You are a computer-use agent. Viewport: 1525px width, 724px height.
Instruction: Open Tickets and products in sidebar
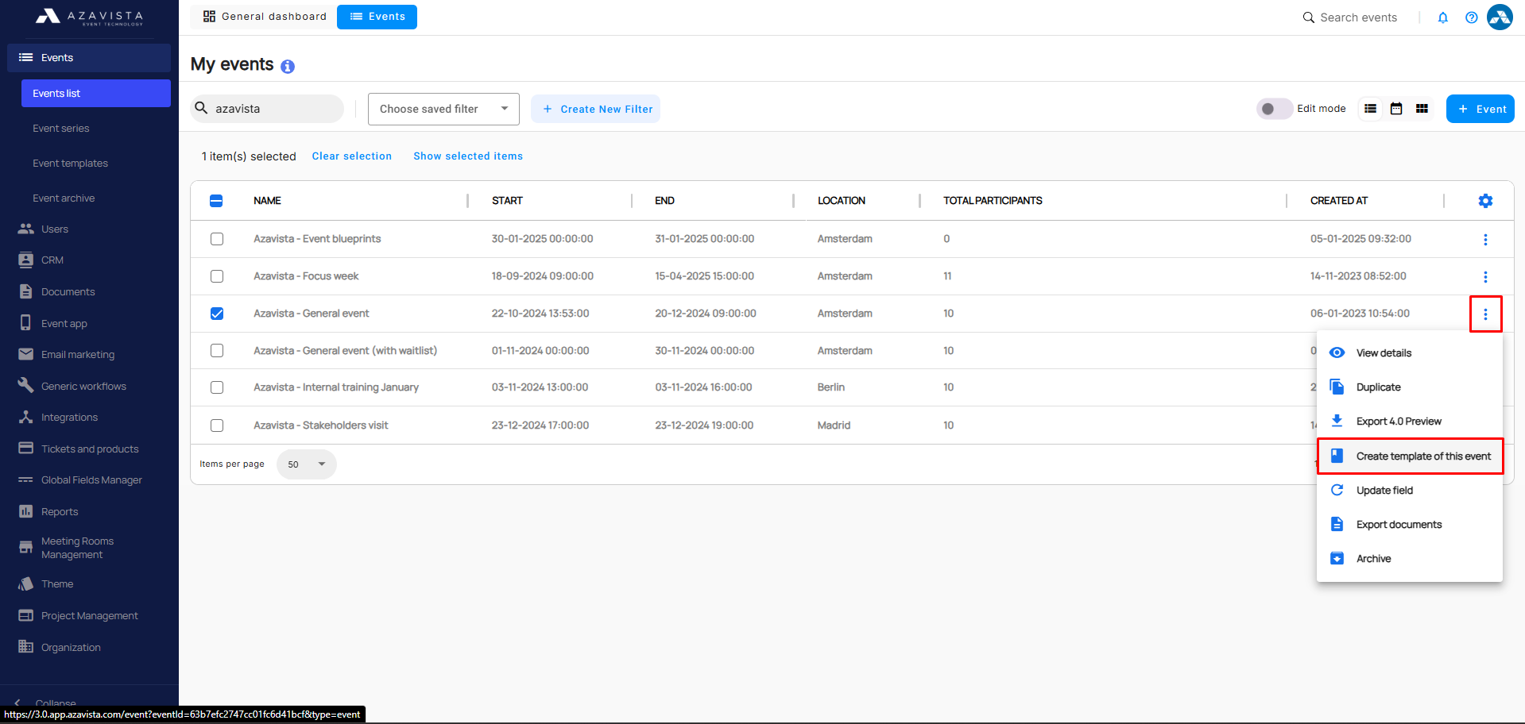89,449
